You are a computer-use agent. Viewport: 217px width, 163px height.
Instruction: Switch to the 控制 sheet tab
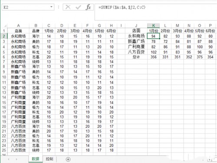click(49, 159)
